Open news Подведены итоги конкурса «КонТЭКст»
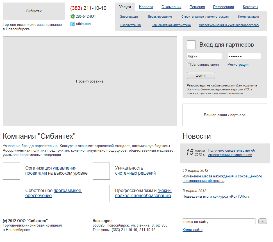 pos(216,197)
